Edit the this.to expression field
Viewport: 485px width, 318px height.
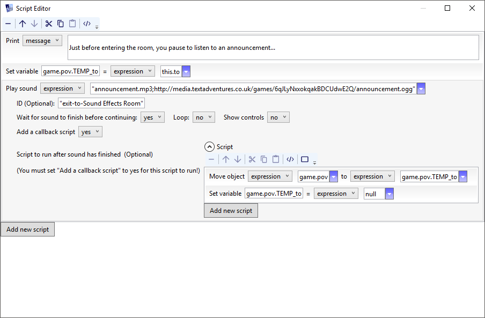[x=171, y=71]
